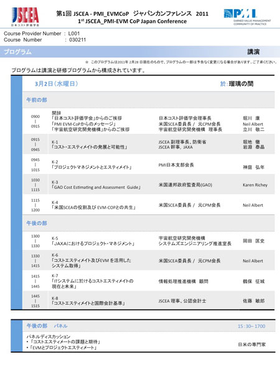Viewport: 280px width, 374px height.
Task: Select the 'Course Number' value 030211
Action: coord(77,40)
